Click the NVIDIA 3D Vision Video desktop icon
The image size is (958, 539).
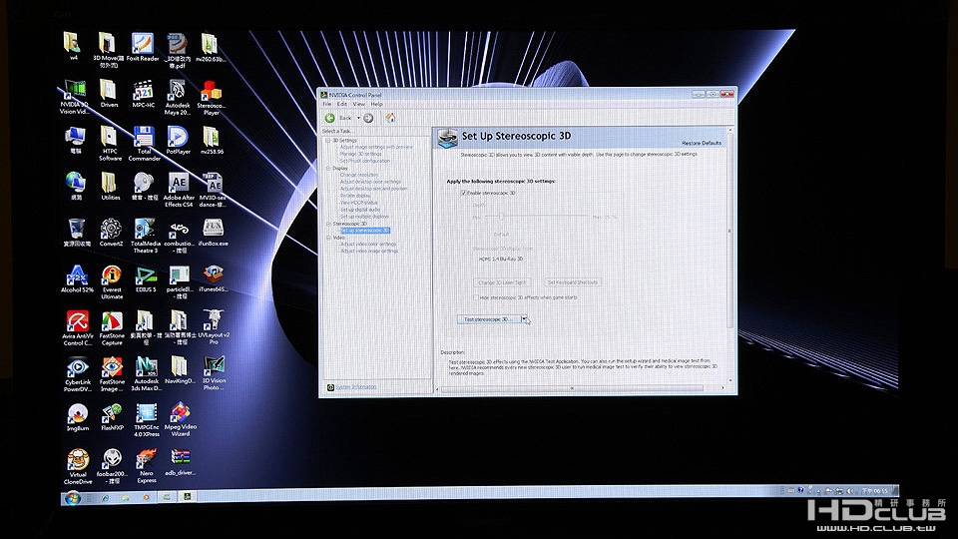click(75, 97)
